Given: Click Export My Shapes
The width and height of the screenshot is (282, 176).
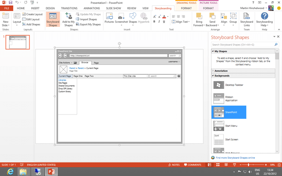Looking at the screenshot, I should pyautogui.click(x=88, y=24).
